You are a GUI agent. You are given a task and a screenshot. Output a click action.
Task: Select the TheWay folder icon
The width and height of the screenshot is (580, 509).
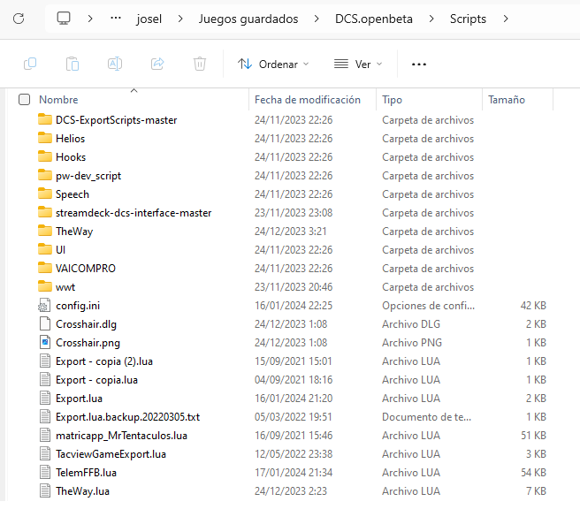(x=45, y=231)
